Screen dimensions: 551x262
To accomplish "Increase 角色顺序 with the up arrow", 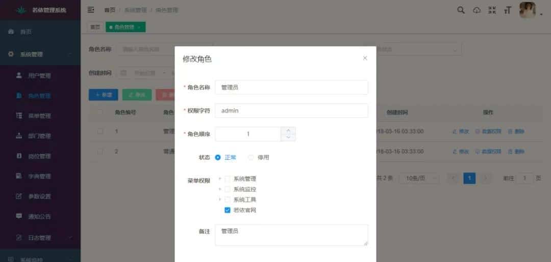I will (288, 130).
